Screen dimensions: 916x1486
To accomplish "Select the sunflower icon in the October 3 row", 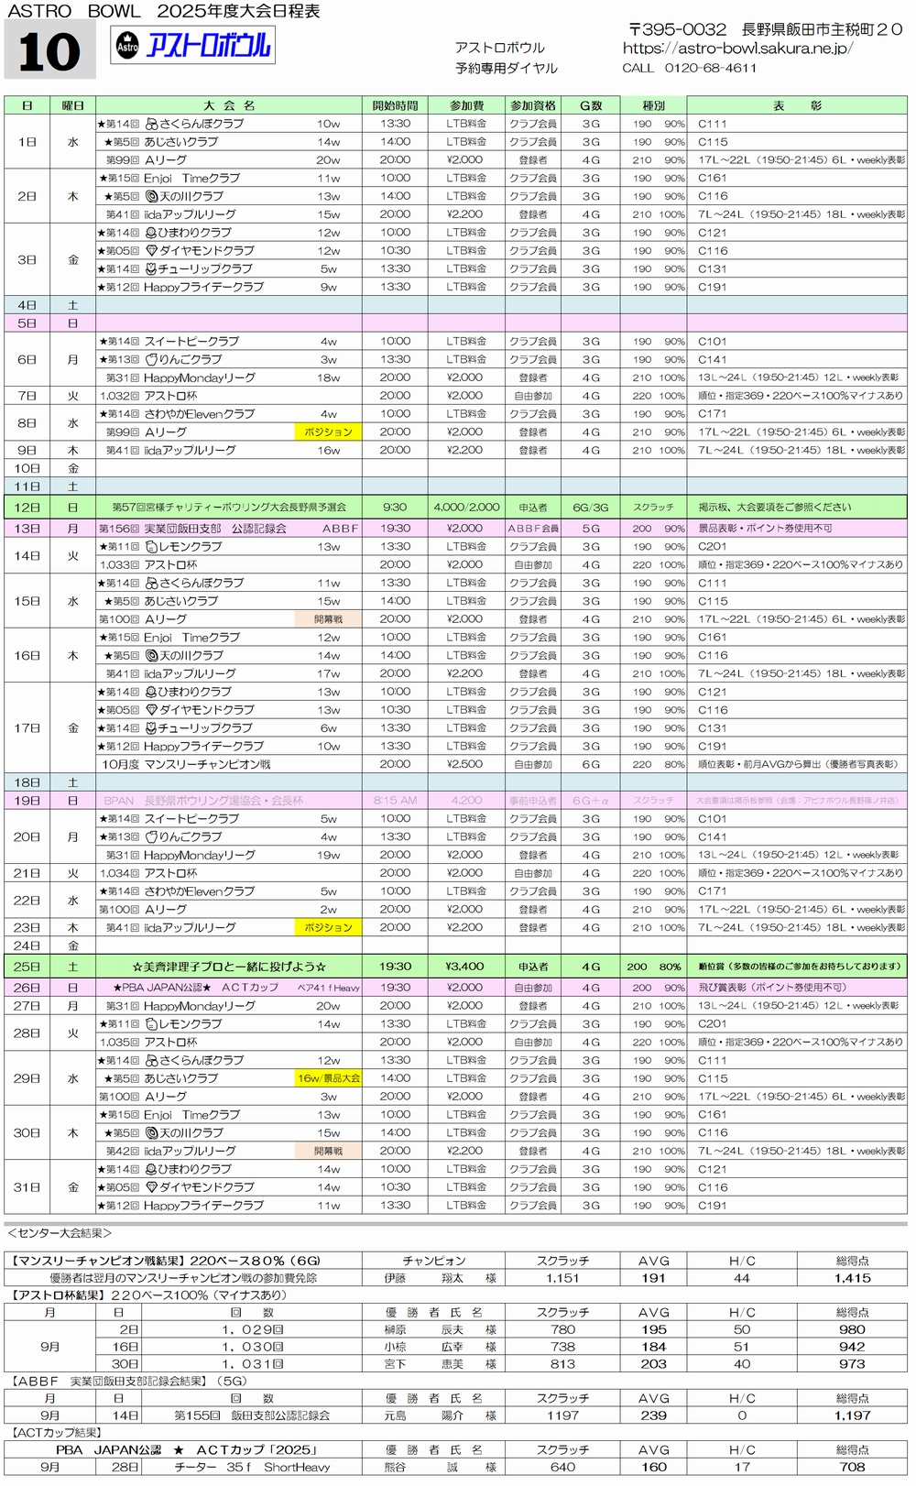I will tap(152, 233).
